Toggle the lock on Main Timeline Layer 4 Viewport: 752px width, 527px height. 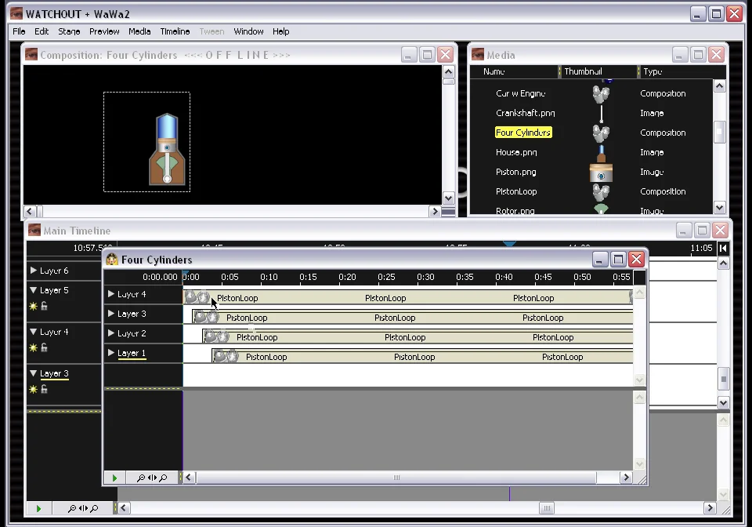[x=44, y=347]
